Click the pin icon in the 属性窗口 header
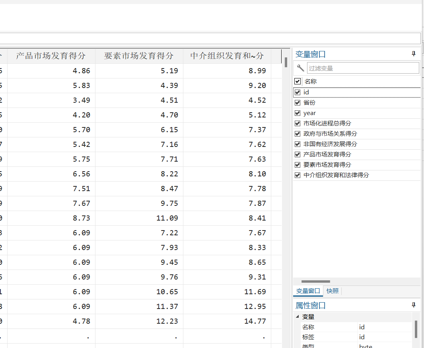The height and width of the screenshot is (348, 424). coord(414,305)
